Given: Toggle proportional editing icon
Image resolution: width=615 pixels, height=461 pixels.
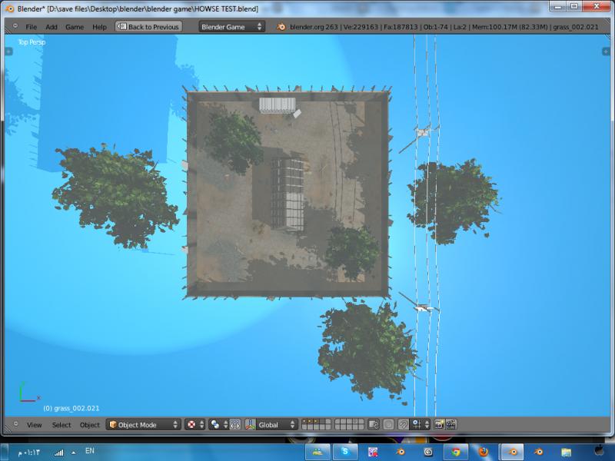Looking at the screenshot, I should pyautogui.click(x=388, y=425).
